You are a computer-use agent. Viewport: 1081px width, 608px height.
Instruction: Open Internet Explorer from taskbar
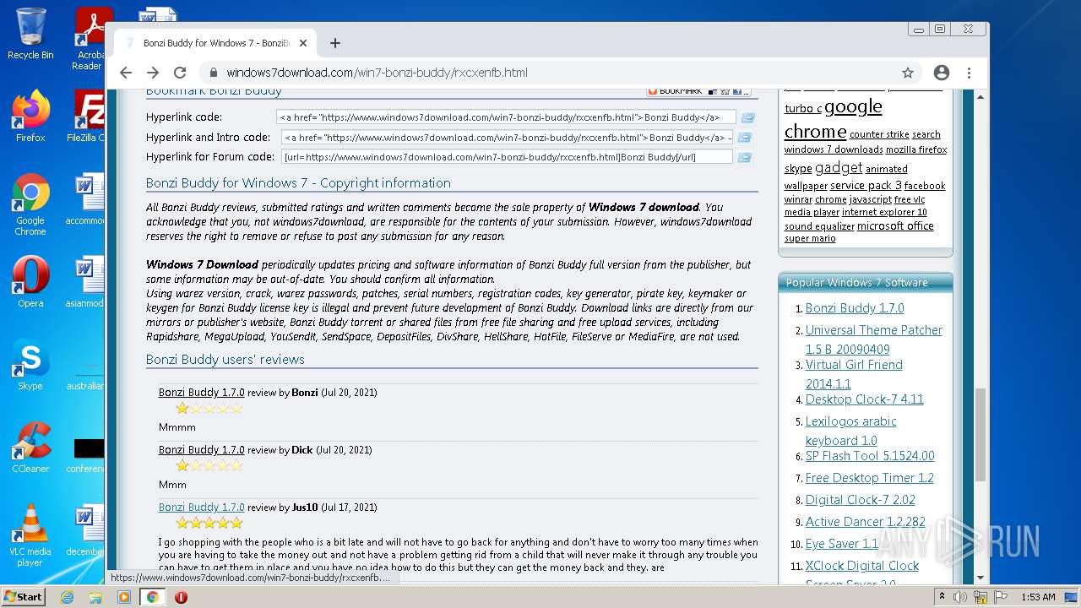67,597
